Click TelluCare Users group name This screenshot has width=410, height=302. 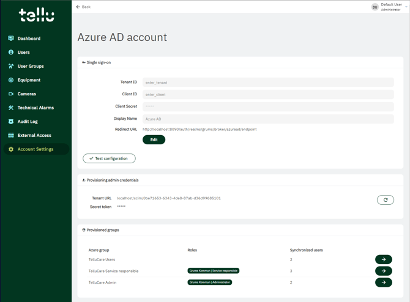102,259
